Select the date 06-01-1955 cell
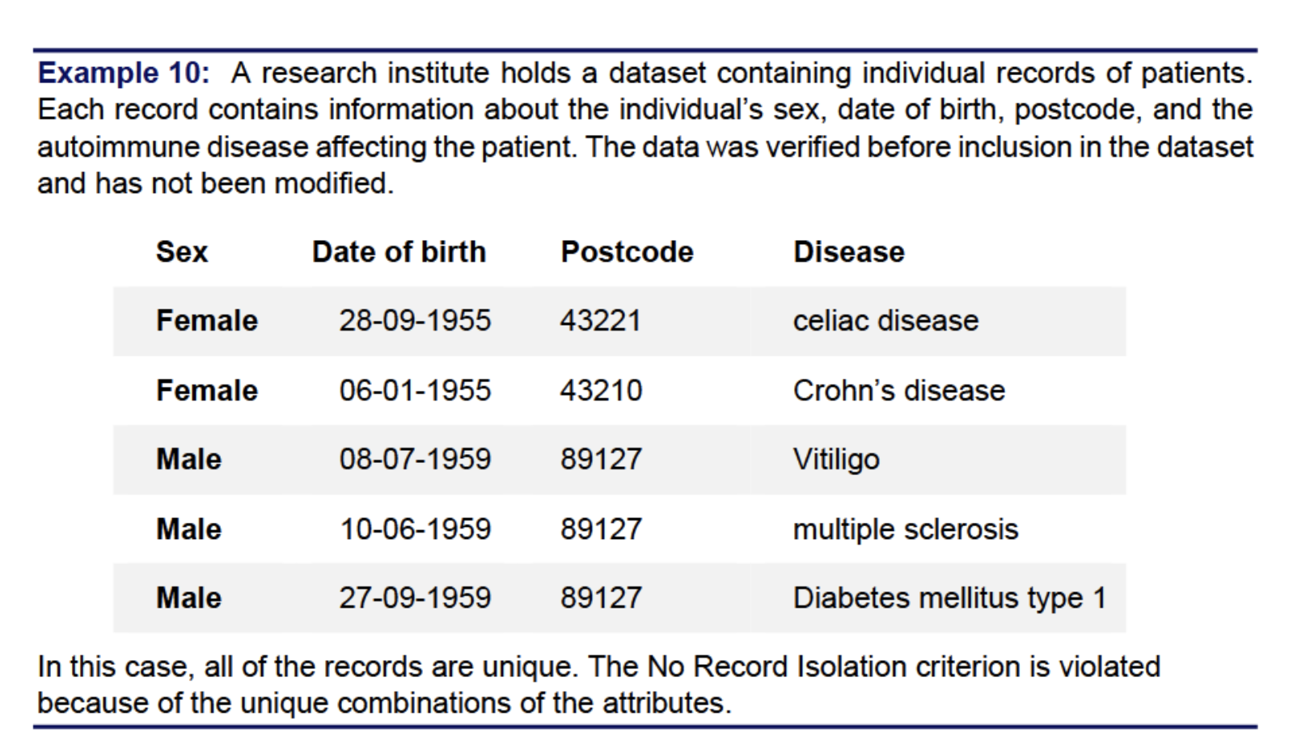Viewport: 1310px width, 745px height. 415,390
